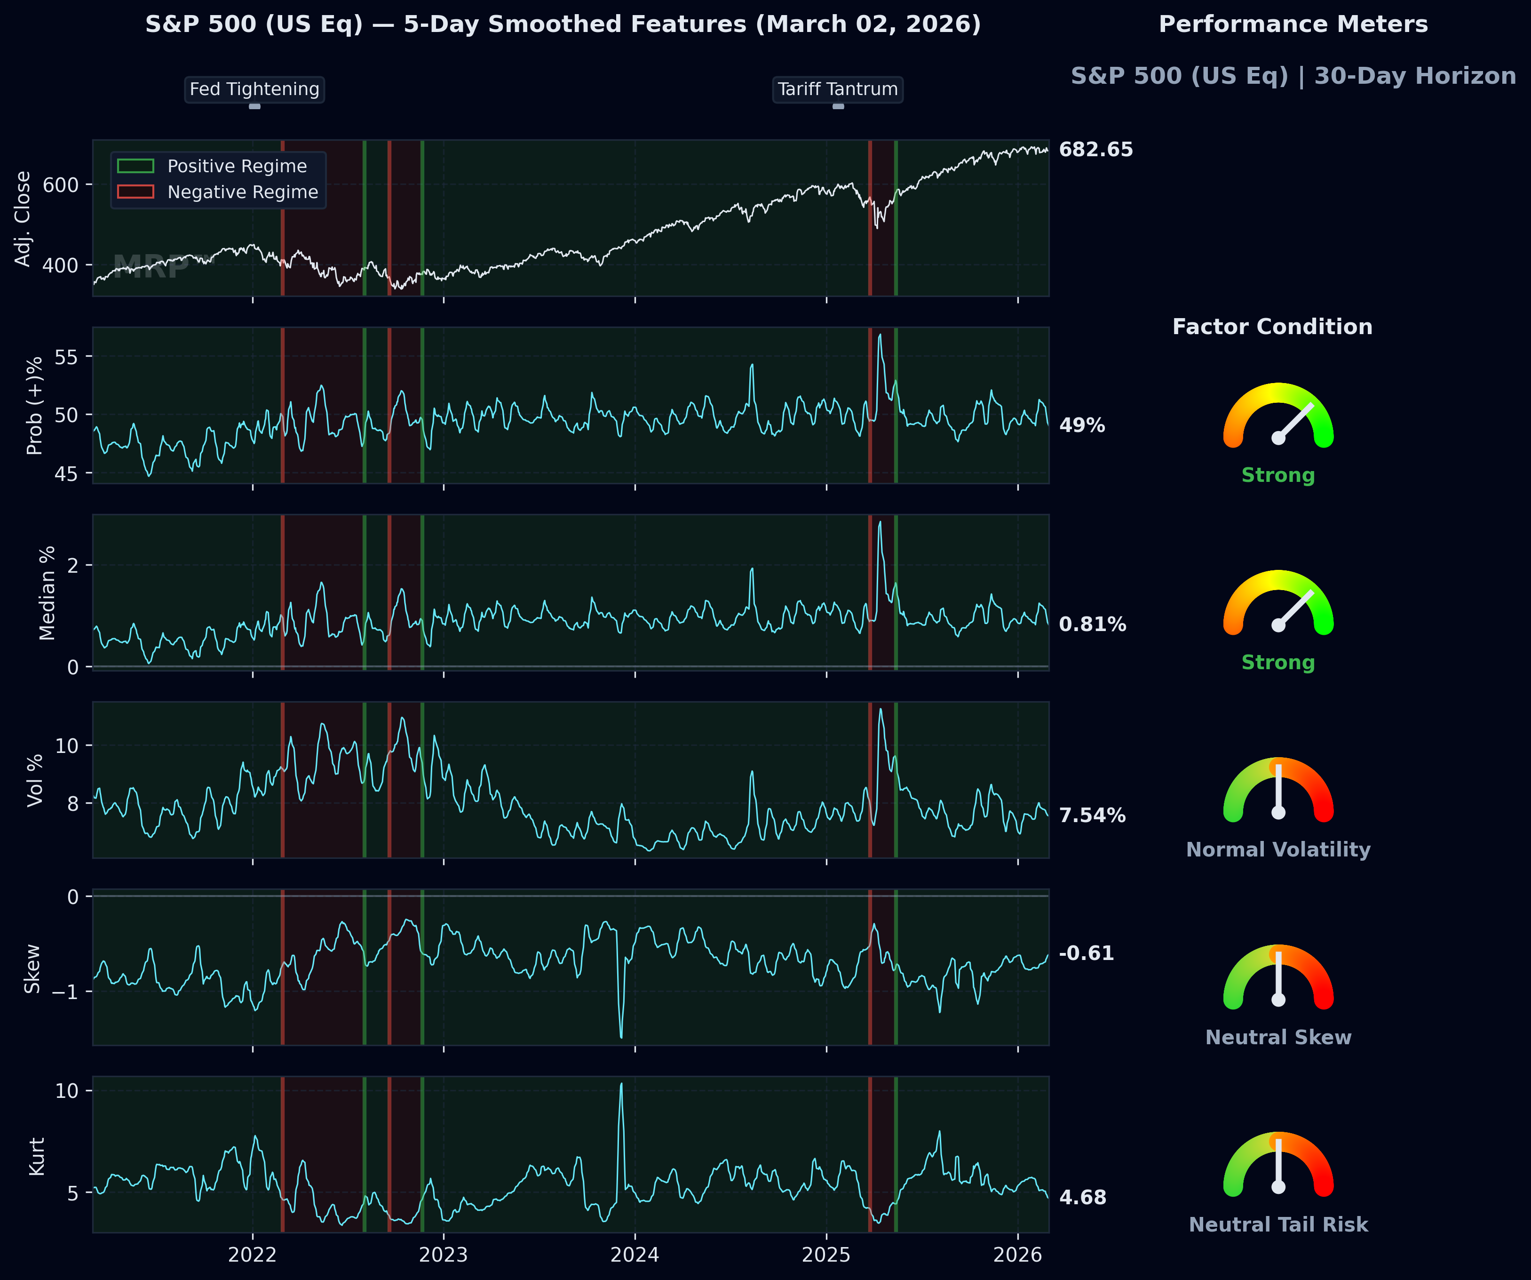Viewport: 1531px width, 1280px height.
Task: Click the Kurt spike near late 2023
Action: pos(621,1085)
